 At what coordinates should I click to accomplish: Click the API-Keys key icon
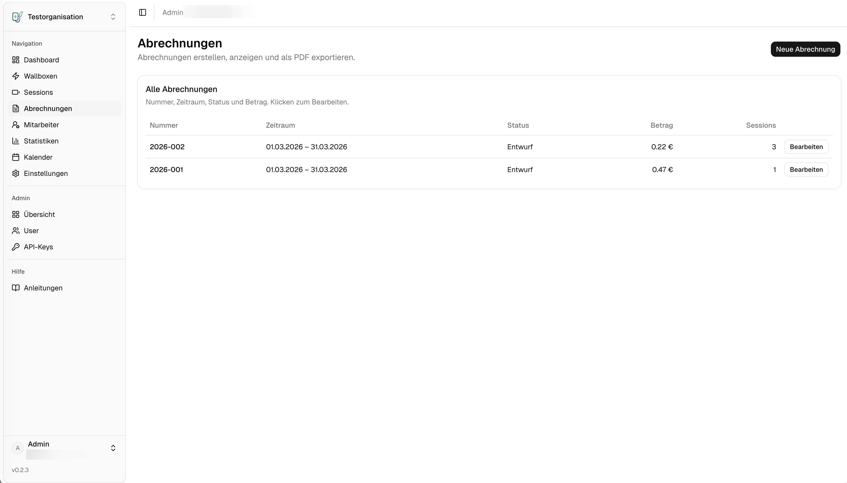[x=16, y=247]
